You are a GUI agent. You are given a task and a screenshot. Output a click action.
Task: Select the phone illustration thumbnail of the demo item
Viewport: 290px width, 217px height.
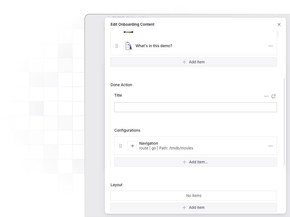click(128, 46)
